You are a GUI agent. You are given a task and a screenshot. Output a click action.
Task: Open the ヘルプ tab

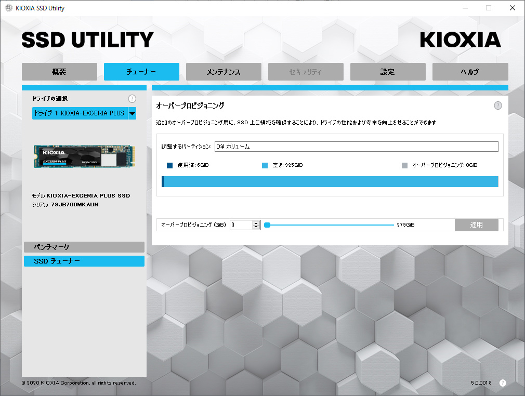[x=470, y=72]
